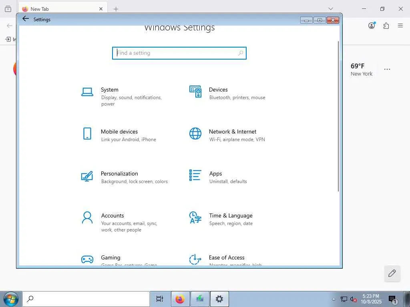Click the taskbar search box
This screenshot has width=410, height=307.
[86, 299]
